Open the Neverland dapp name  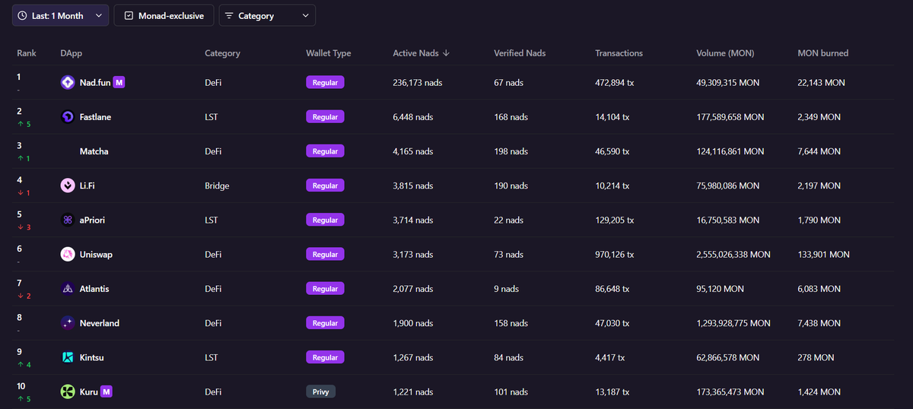point(100,323)
